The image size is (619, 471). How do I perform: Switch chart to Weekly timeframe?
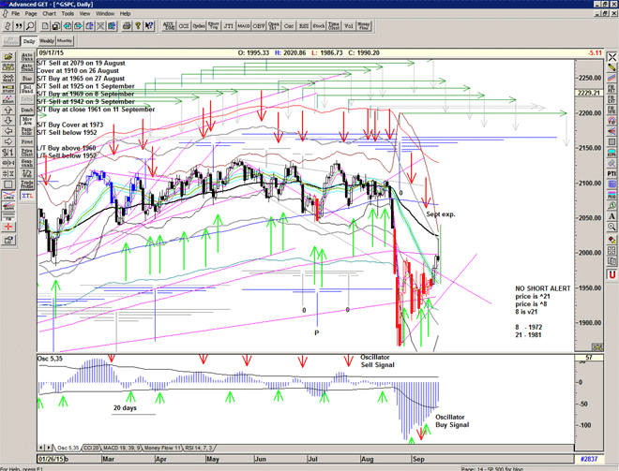[46, 41]
